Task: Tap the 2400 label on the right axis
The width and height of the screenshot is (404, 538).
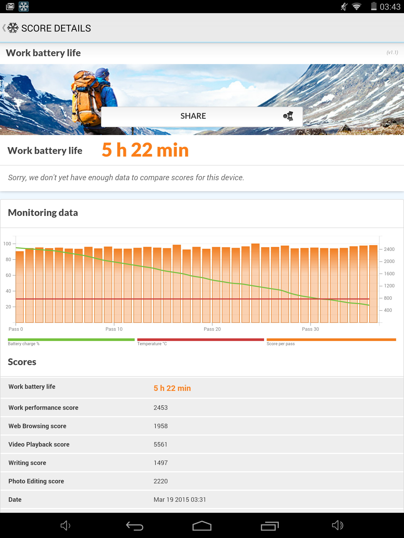Action: (389, 249)
